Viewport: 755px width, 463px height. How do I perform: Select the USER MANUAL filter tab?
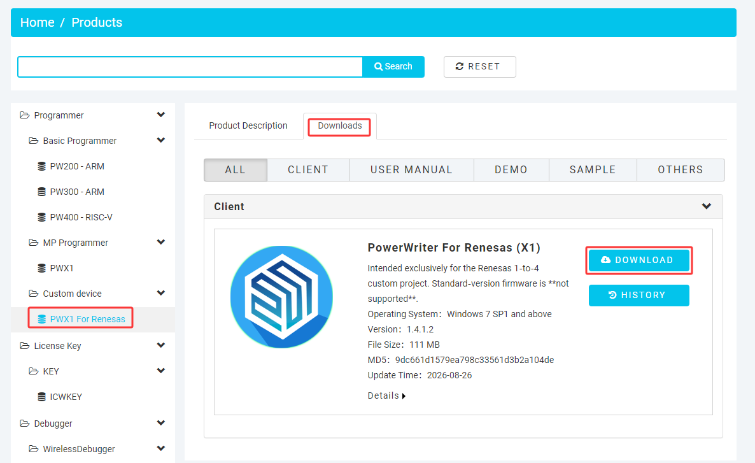[x=412, y=170]
